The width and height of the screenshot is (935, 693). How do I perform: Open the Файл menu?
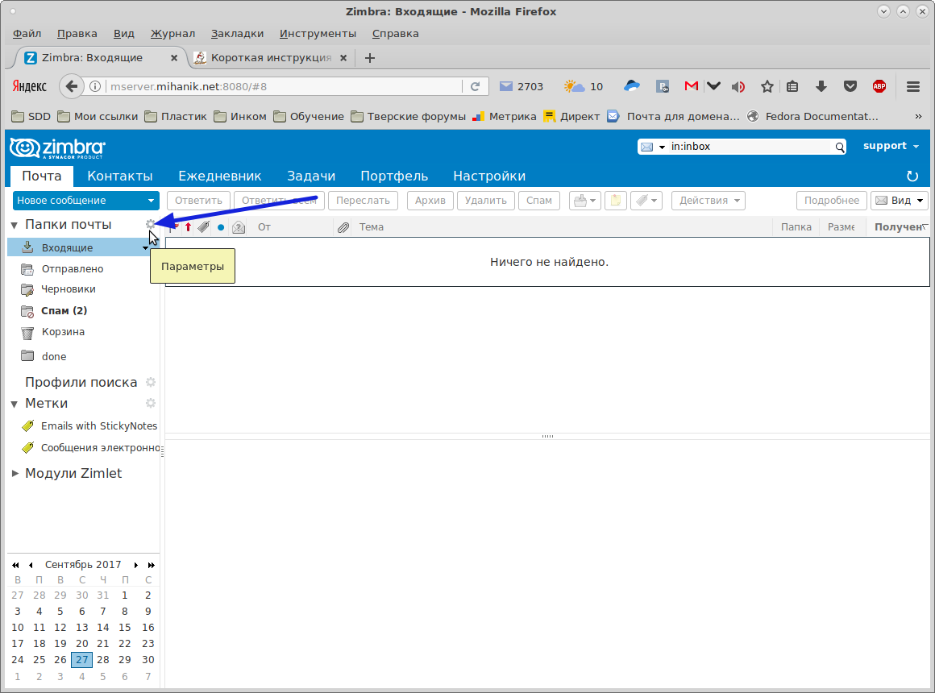pyautogui.click(x=27, y=33)
